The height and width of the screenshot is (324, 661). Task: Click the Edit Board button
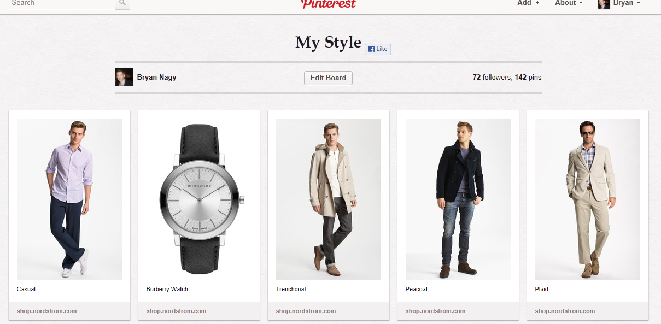328,78
